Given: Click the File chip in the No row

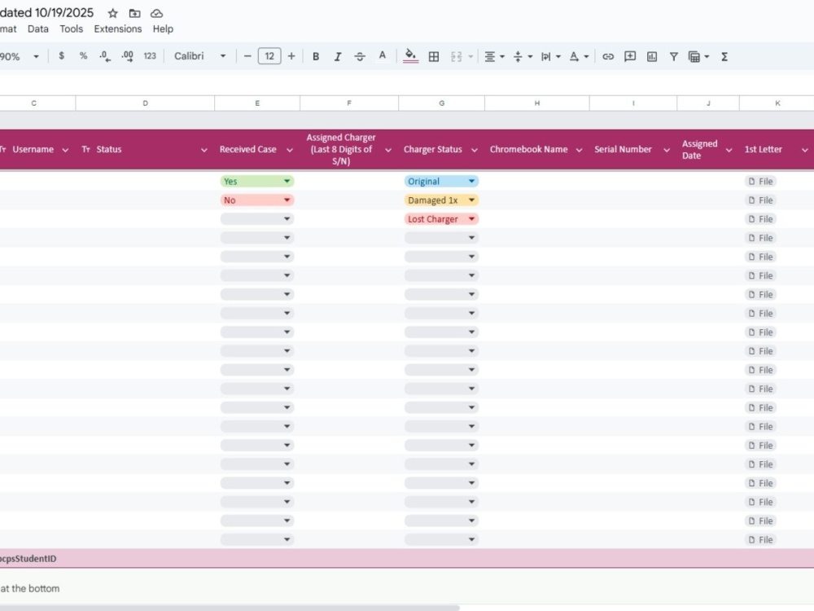Looking at the screenshot, I should coord(760,200).
